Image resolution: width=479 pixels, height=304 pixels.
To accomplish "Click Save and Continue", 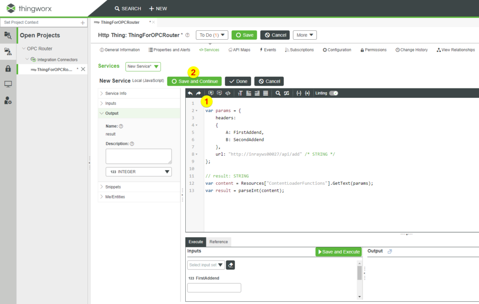I will point(194,81).
